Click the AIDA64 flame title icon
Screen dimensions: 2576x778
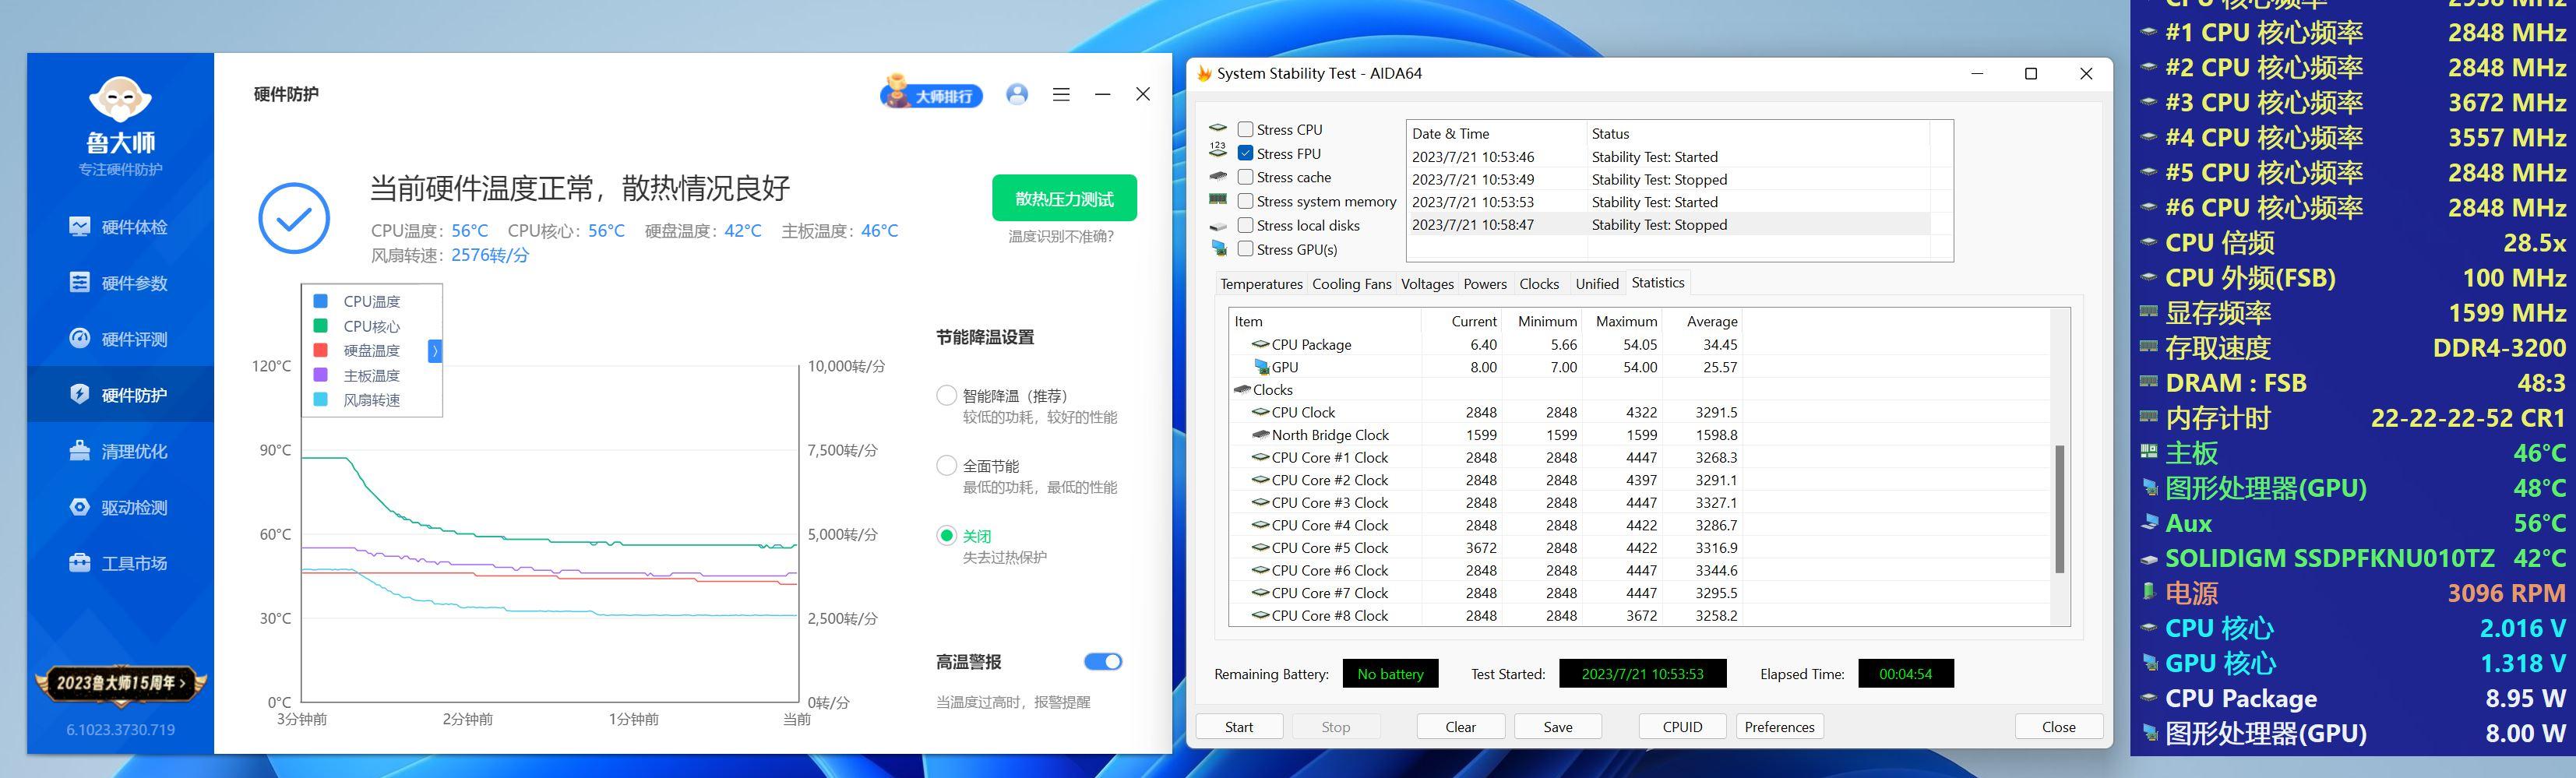[x=1204, y=73]
